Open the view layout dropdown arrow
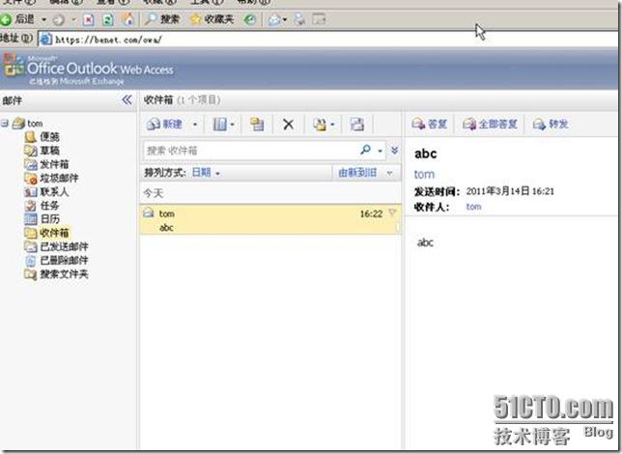This screenshot has height=454, width=622. pyautogui.click(x=232, y=125)
